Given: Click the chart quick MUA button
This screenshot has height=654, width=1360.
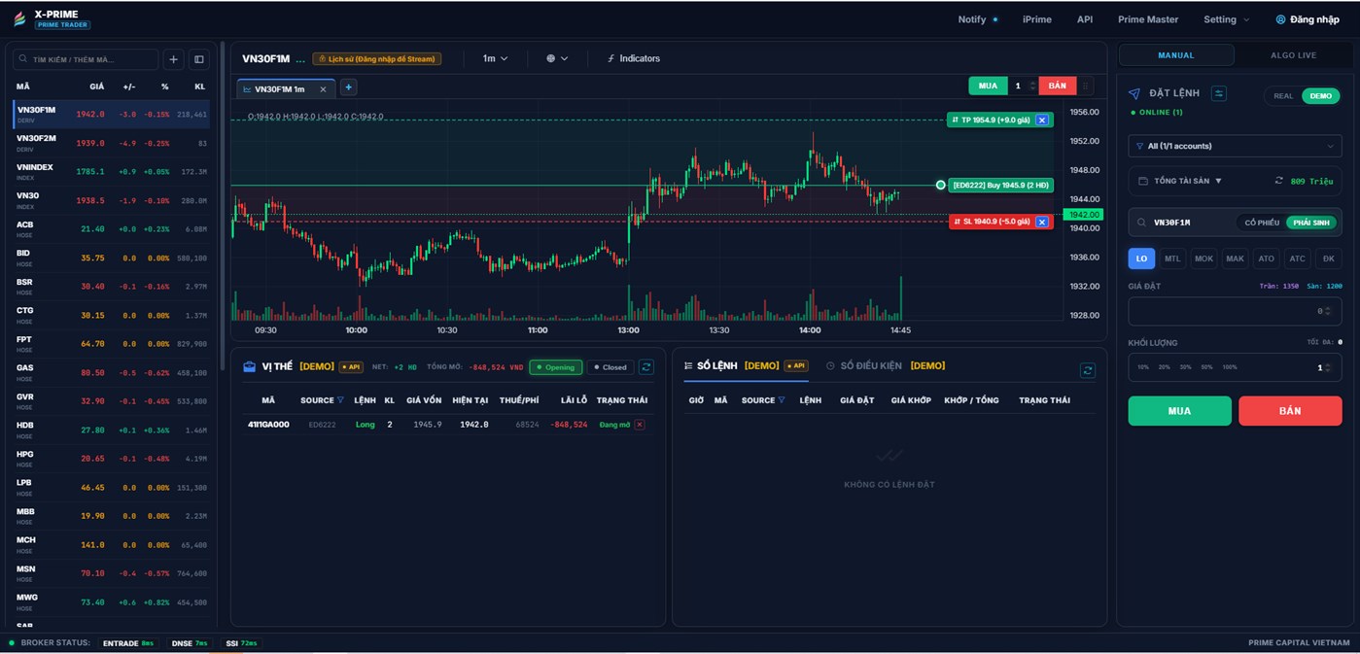Looking at the screenshot, I should (x=988, y=86).
